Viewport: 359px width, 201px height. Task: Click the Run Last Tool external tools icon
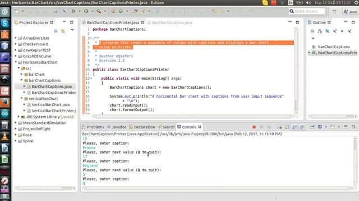click(99, 11)
